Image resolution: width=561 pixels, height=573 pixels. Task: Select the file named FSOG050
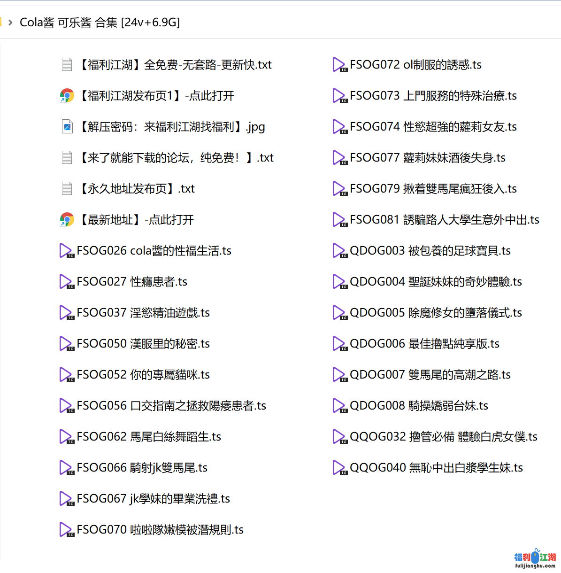click(x=143, y=343)
